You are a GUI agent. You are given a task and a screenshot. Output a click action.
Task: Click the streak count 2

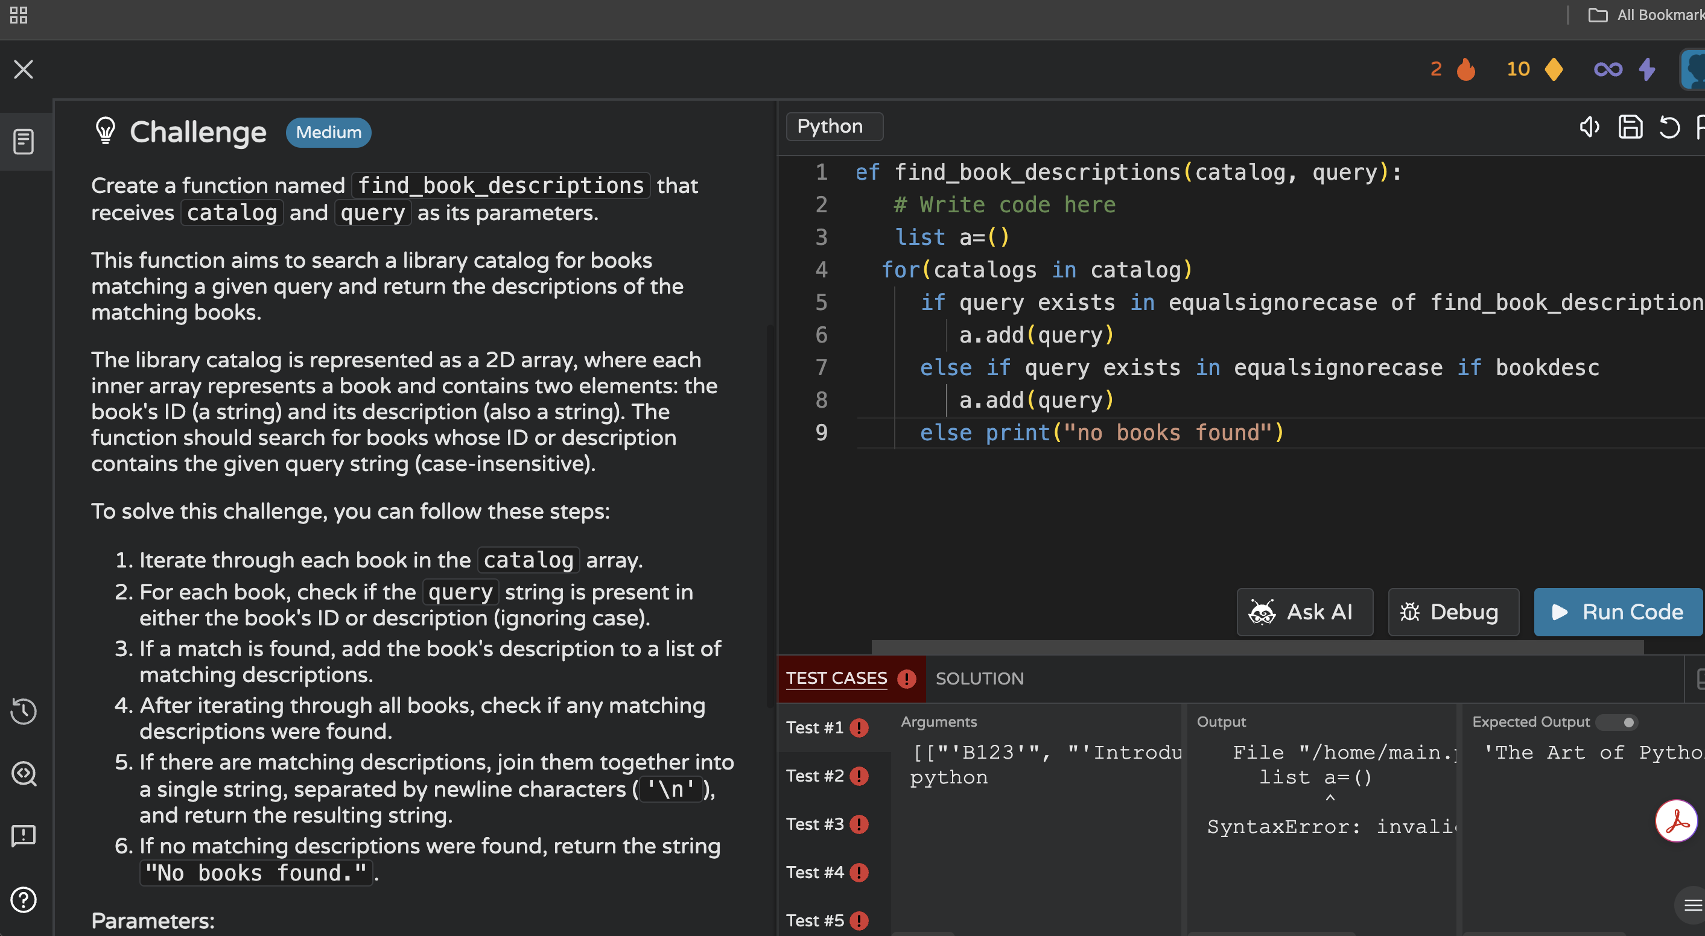tap(1437, 69)
